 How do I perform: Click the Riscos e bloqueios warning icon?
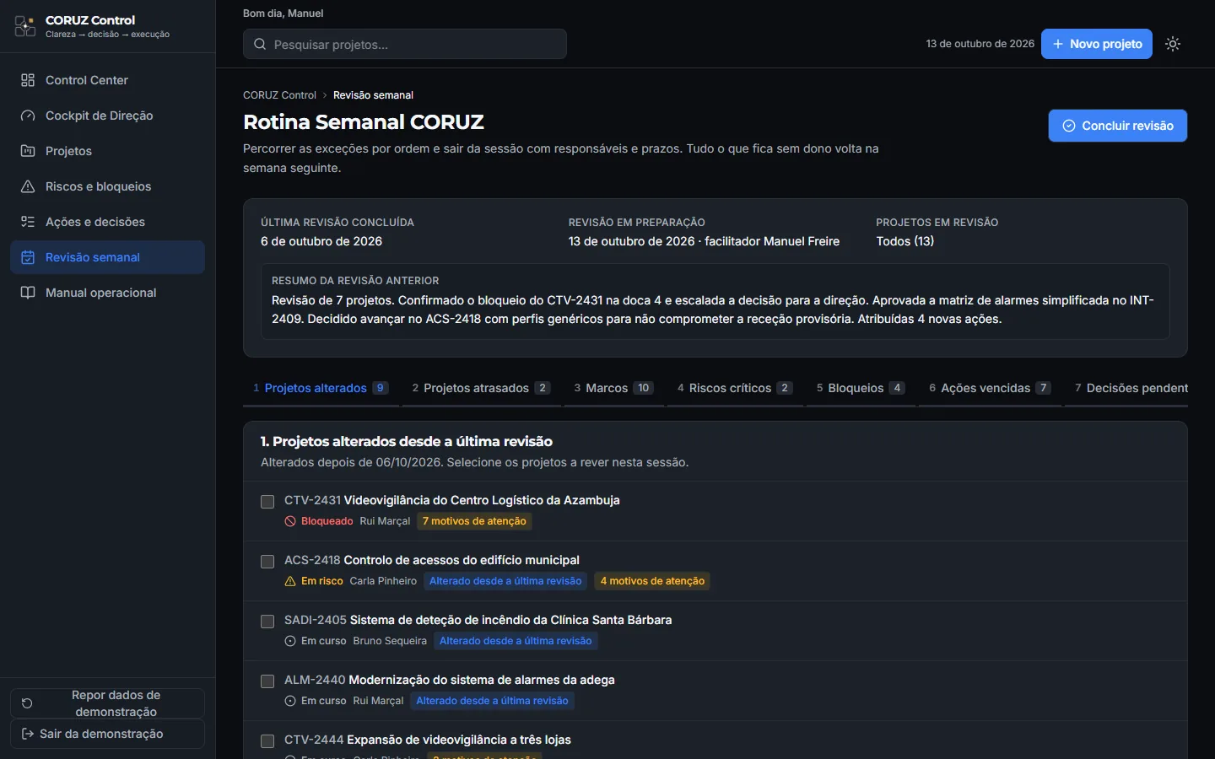tap(28, 186)
